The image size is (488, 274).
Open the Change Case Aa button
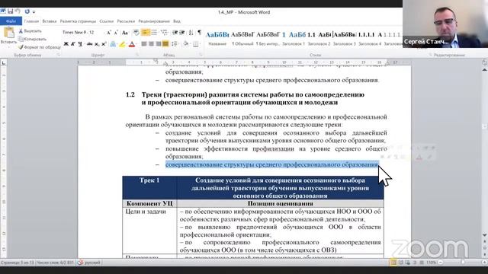(x=125, y=32)
